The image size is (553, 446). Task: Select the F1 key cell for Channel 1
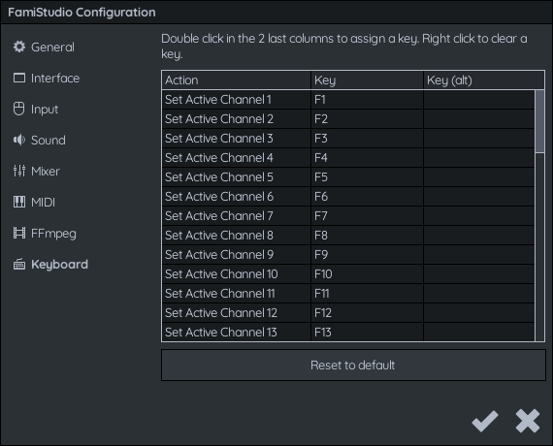pos(367,100)
